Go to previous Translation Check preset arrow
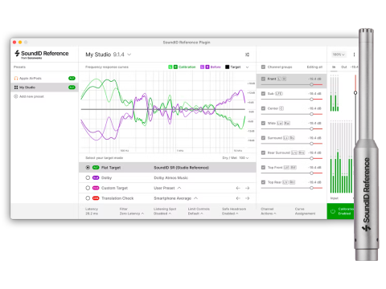This screenshot has height=289, width=386. pos(238,198)
